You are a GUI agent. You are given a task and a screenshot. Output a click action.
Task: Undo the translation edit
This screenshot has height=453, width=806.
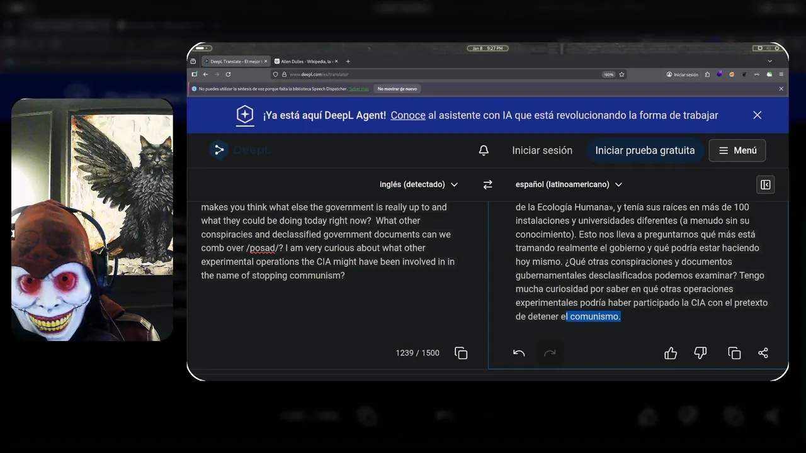click(519, 353)
